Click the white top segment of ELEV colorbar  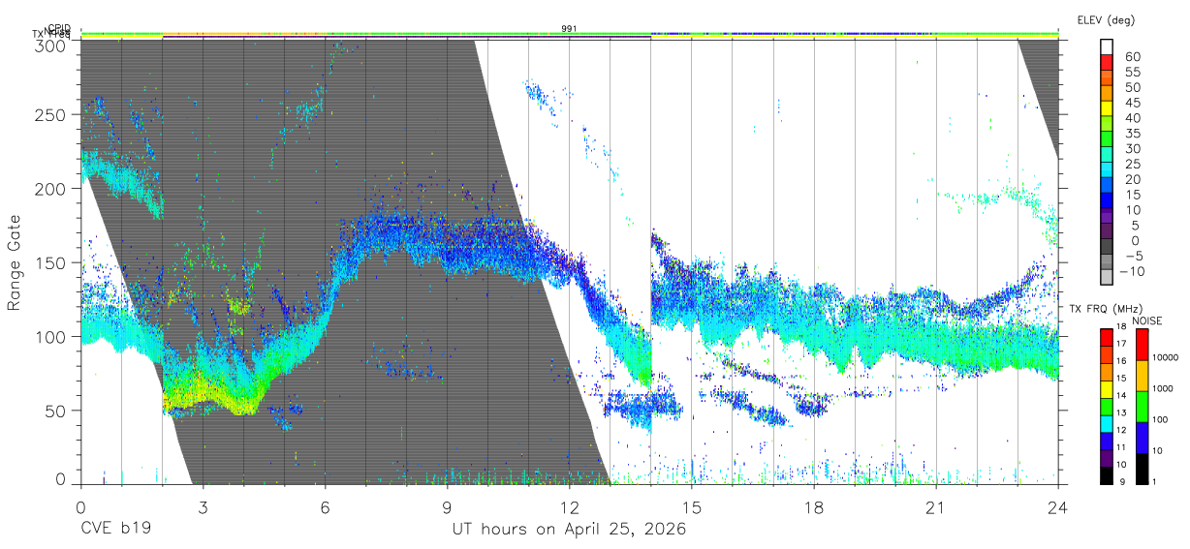pos(1107,47)
